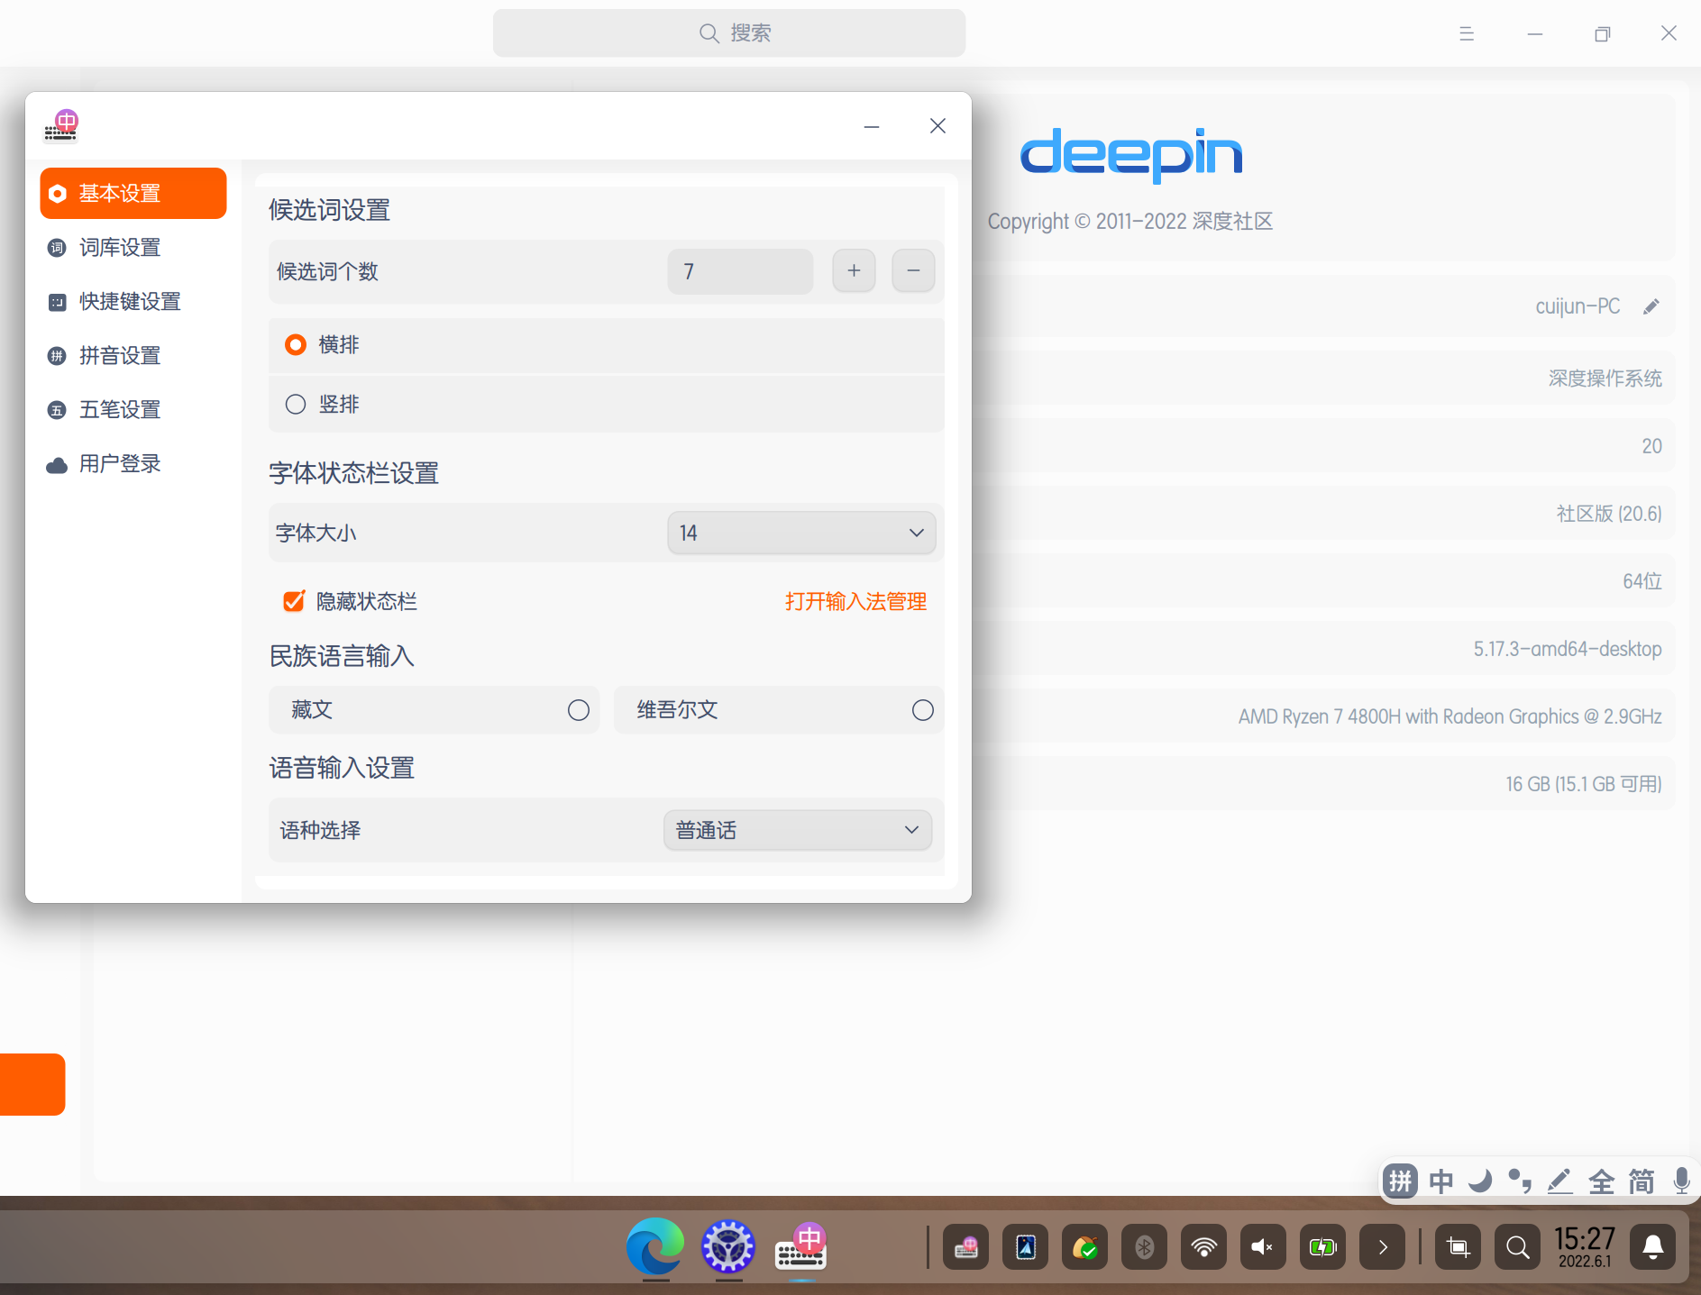Open the taskbar search magnifier
Screen dimensions: 1701x1295
(1517, 1247)
